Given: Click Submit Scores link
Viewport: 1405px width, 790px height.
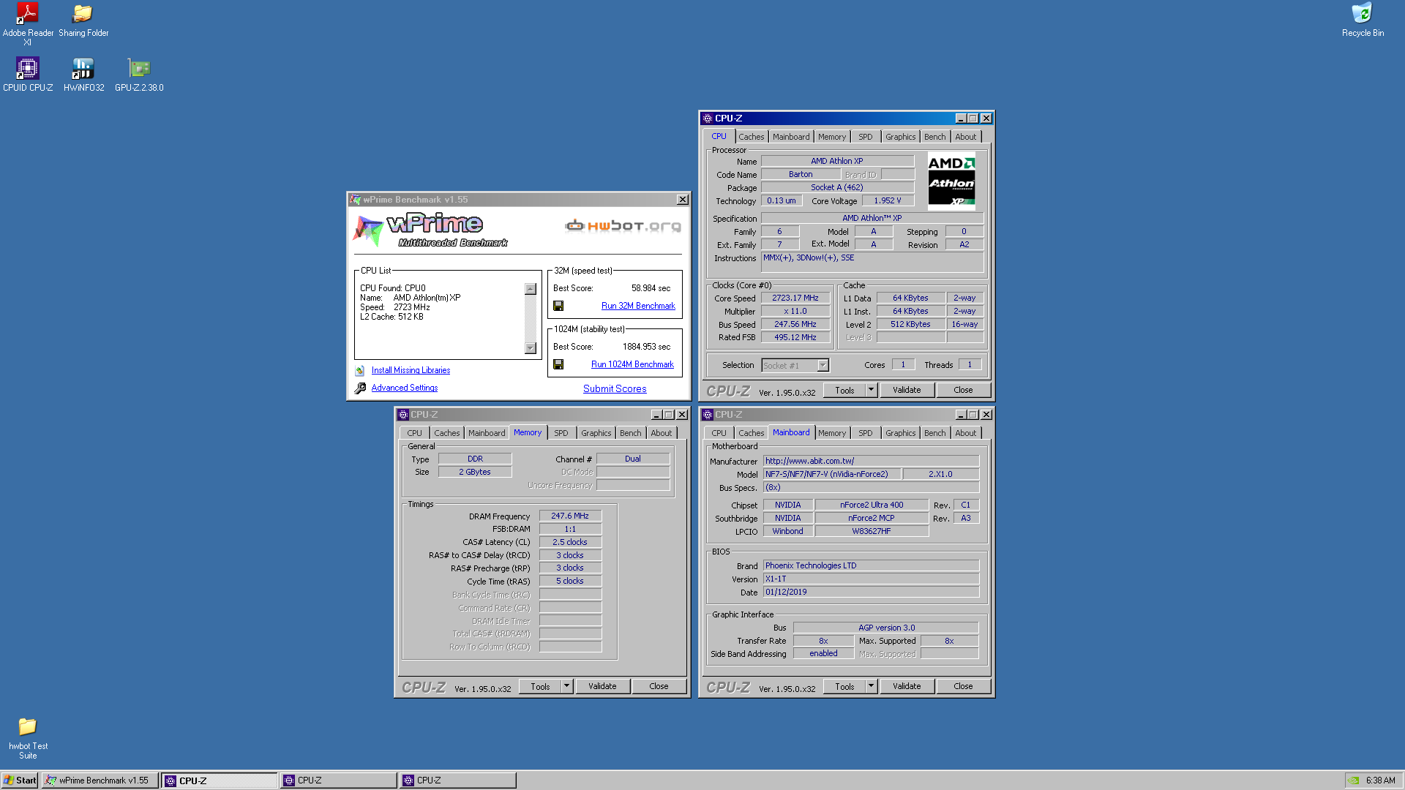Looking at the screenshot, I should pyautogui.click(x=615, y=389).
